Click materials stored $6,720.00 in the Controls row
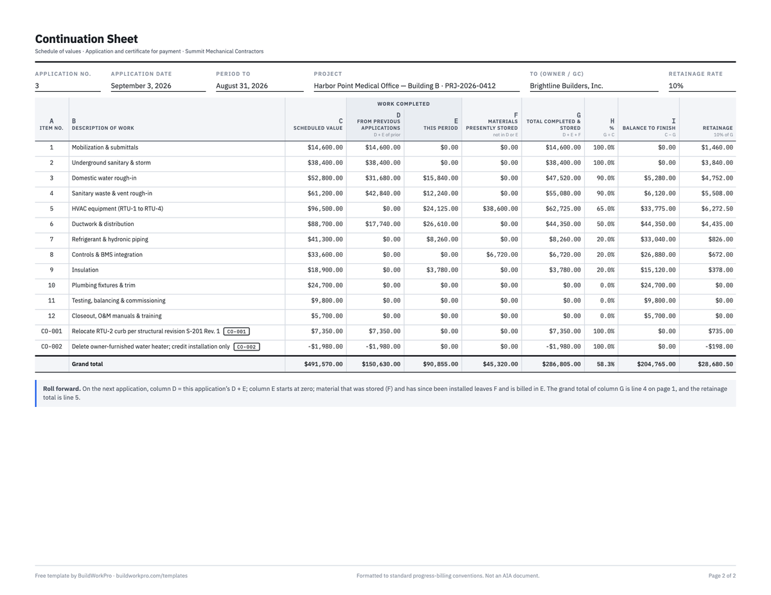The width and height of the screenshot is (771, 595). (x=502, y=255)
